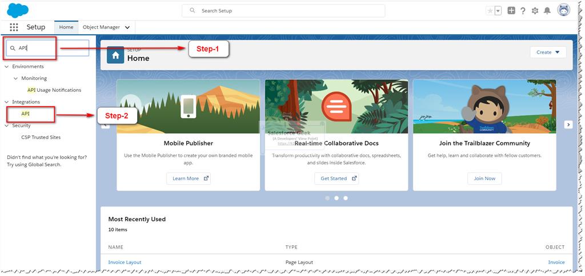Open the Invoice Layout link

125,262
